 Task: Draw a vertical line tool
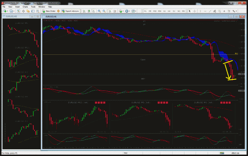coord(200,11)
